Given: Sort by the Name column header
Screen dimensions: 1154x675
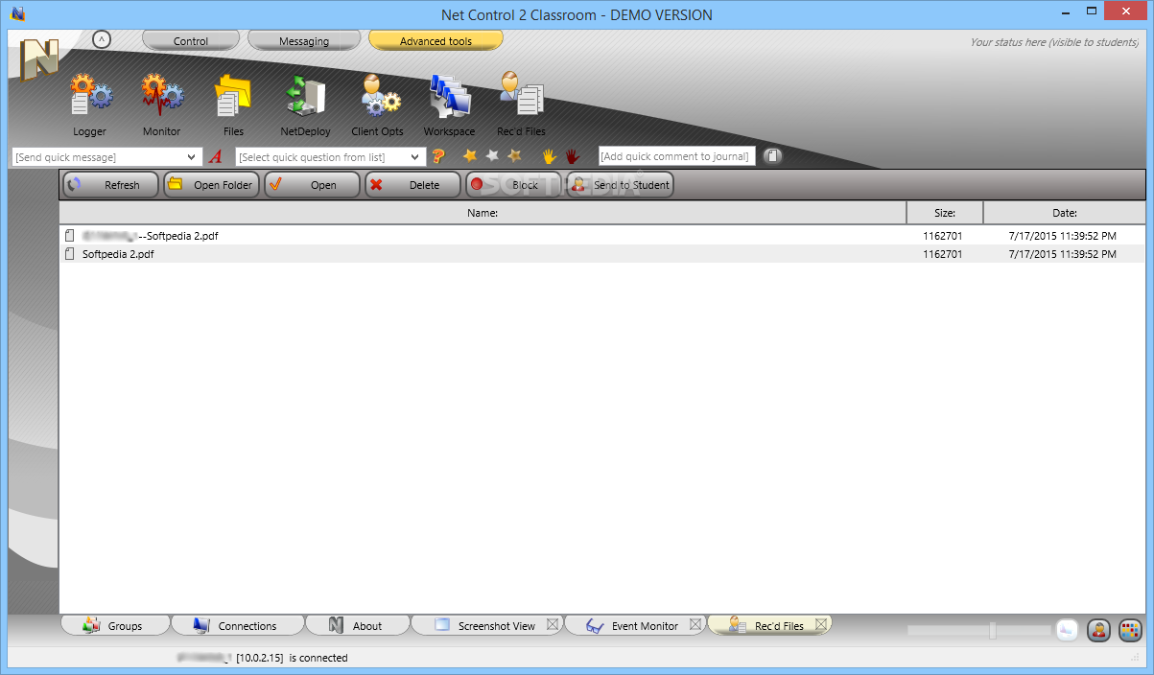Looking at the screenshot, I should coord(483,213).
